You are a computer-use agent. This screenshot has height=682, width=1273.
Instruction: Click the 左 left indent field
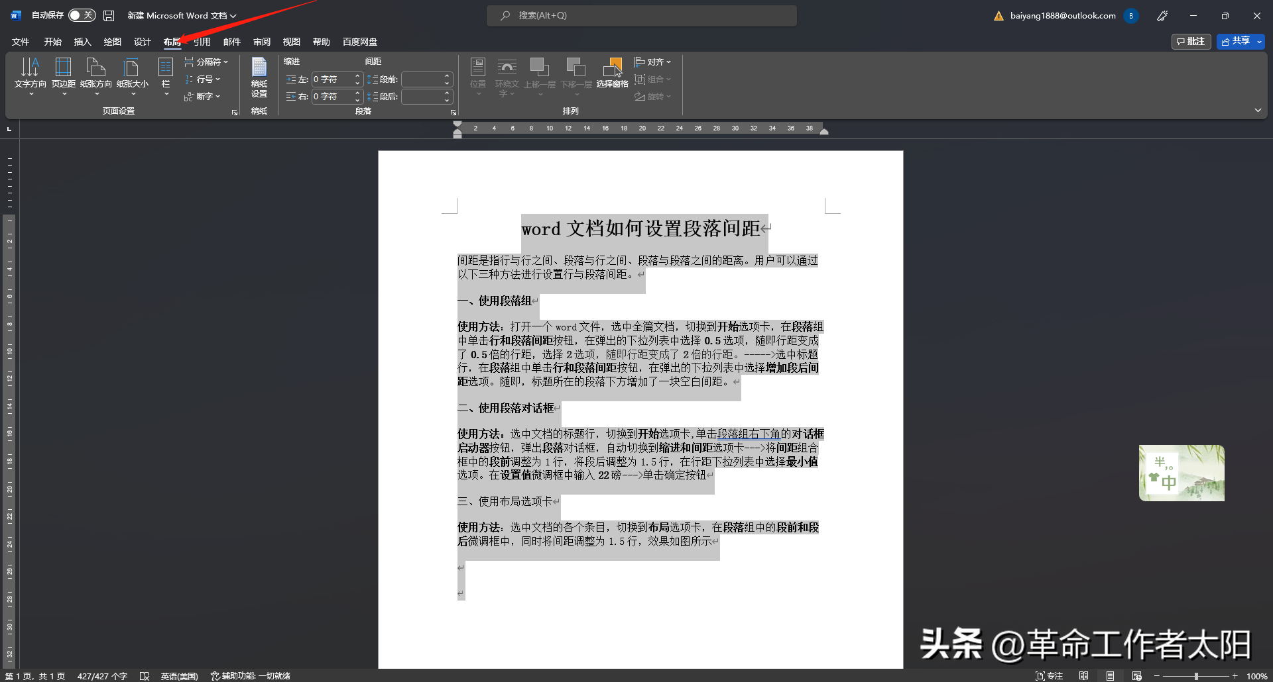[337, 79]
